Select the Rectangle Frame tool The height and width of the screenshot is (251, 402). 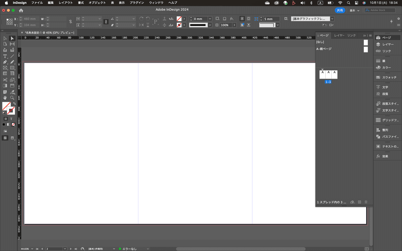pyautogui.click(x=5, y=68)
